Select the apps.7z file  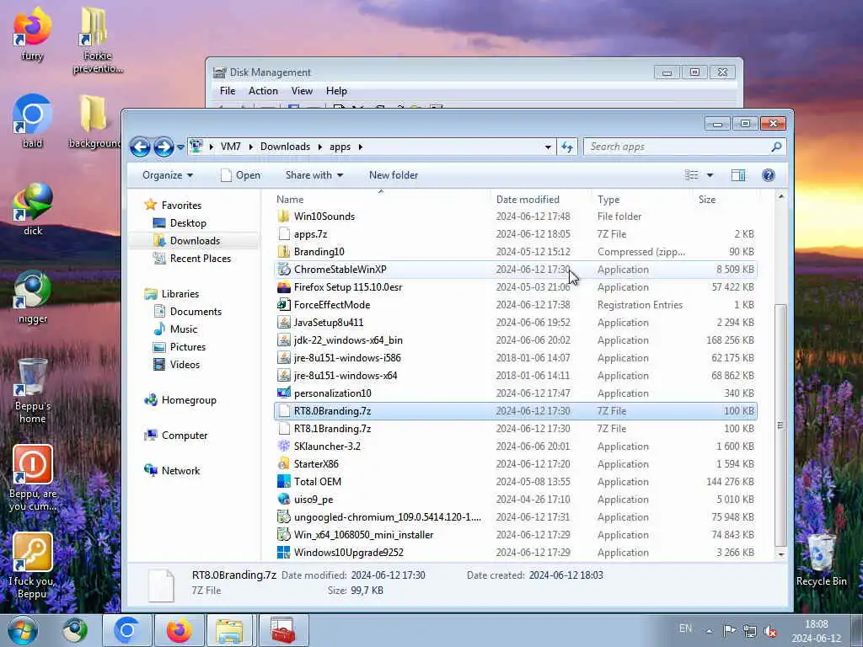point(310,234)
